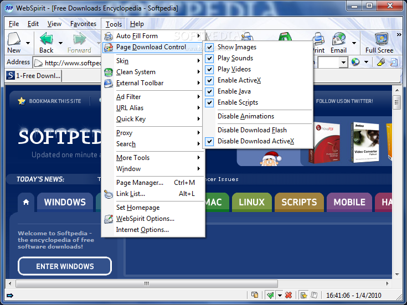Click the vertical scrollbar thumb of the page

396,102
